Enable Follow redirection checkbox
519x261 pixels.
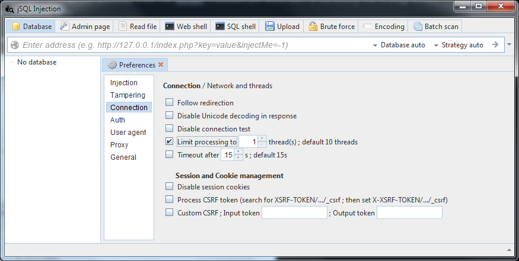click(170, 102)
